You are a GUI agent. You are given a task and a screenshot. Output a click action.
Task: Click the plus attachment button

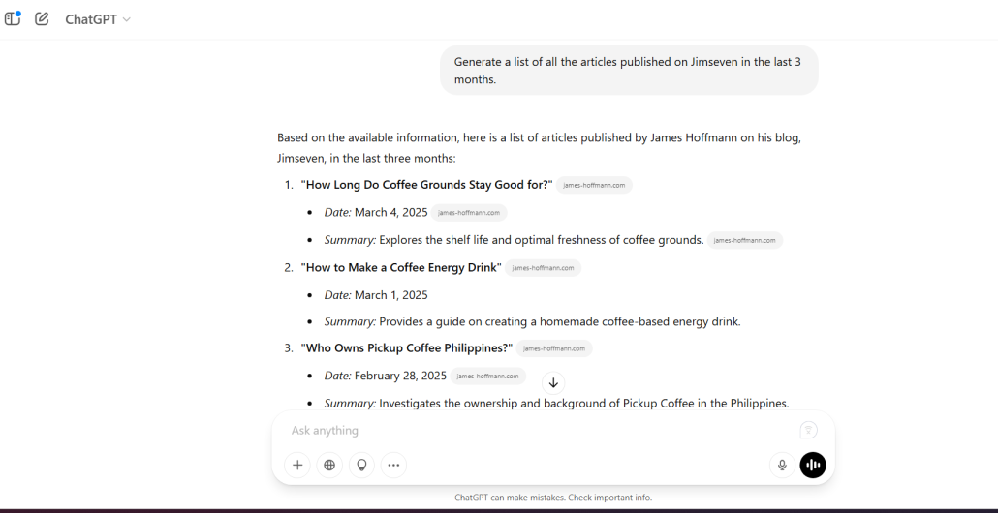297,465
